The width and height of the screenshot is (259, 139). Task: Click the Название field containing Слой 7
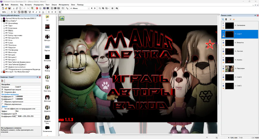pos(28,87)
